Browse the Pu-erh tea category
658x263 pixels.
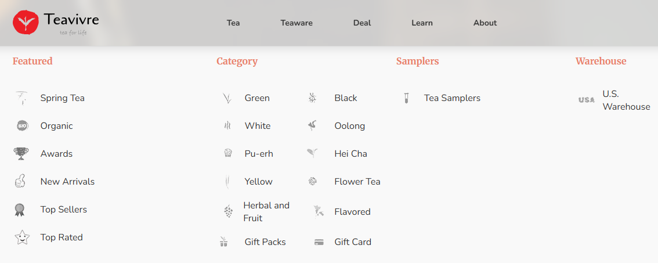click(x=259, y=154)
